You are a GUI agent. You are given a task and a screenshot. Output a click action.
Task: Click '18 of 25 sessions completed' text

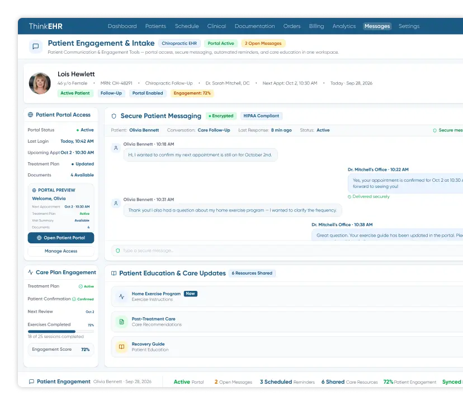pos(56,337)
